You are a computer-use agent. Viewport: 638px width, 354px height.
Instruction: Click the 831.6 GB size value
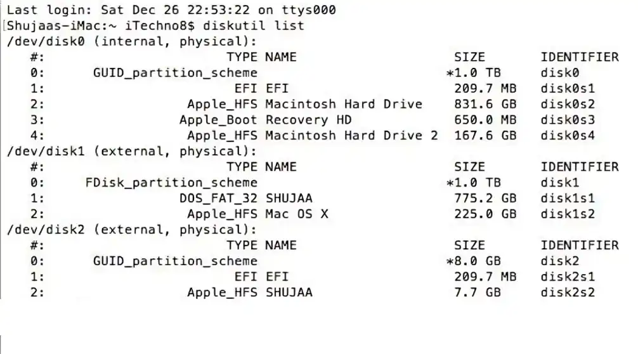[x=485, y=104]
